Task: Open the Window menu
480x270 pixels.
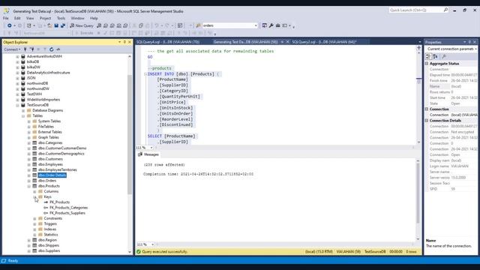Action: point(77,18)
